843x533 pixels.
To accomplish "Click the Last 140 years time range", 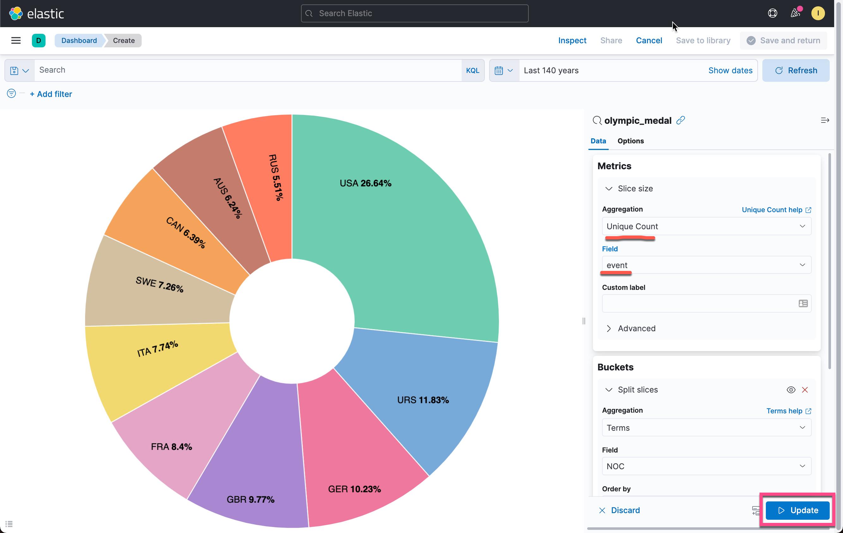I will coord(551,70).
